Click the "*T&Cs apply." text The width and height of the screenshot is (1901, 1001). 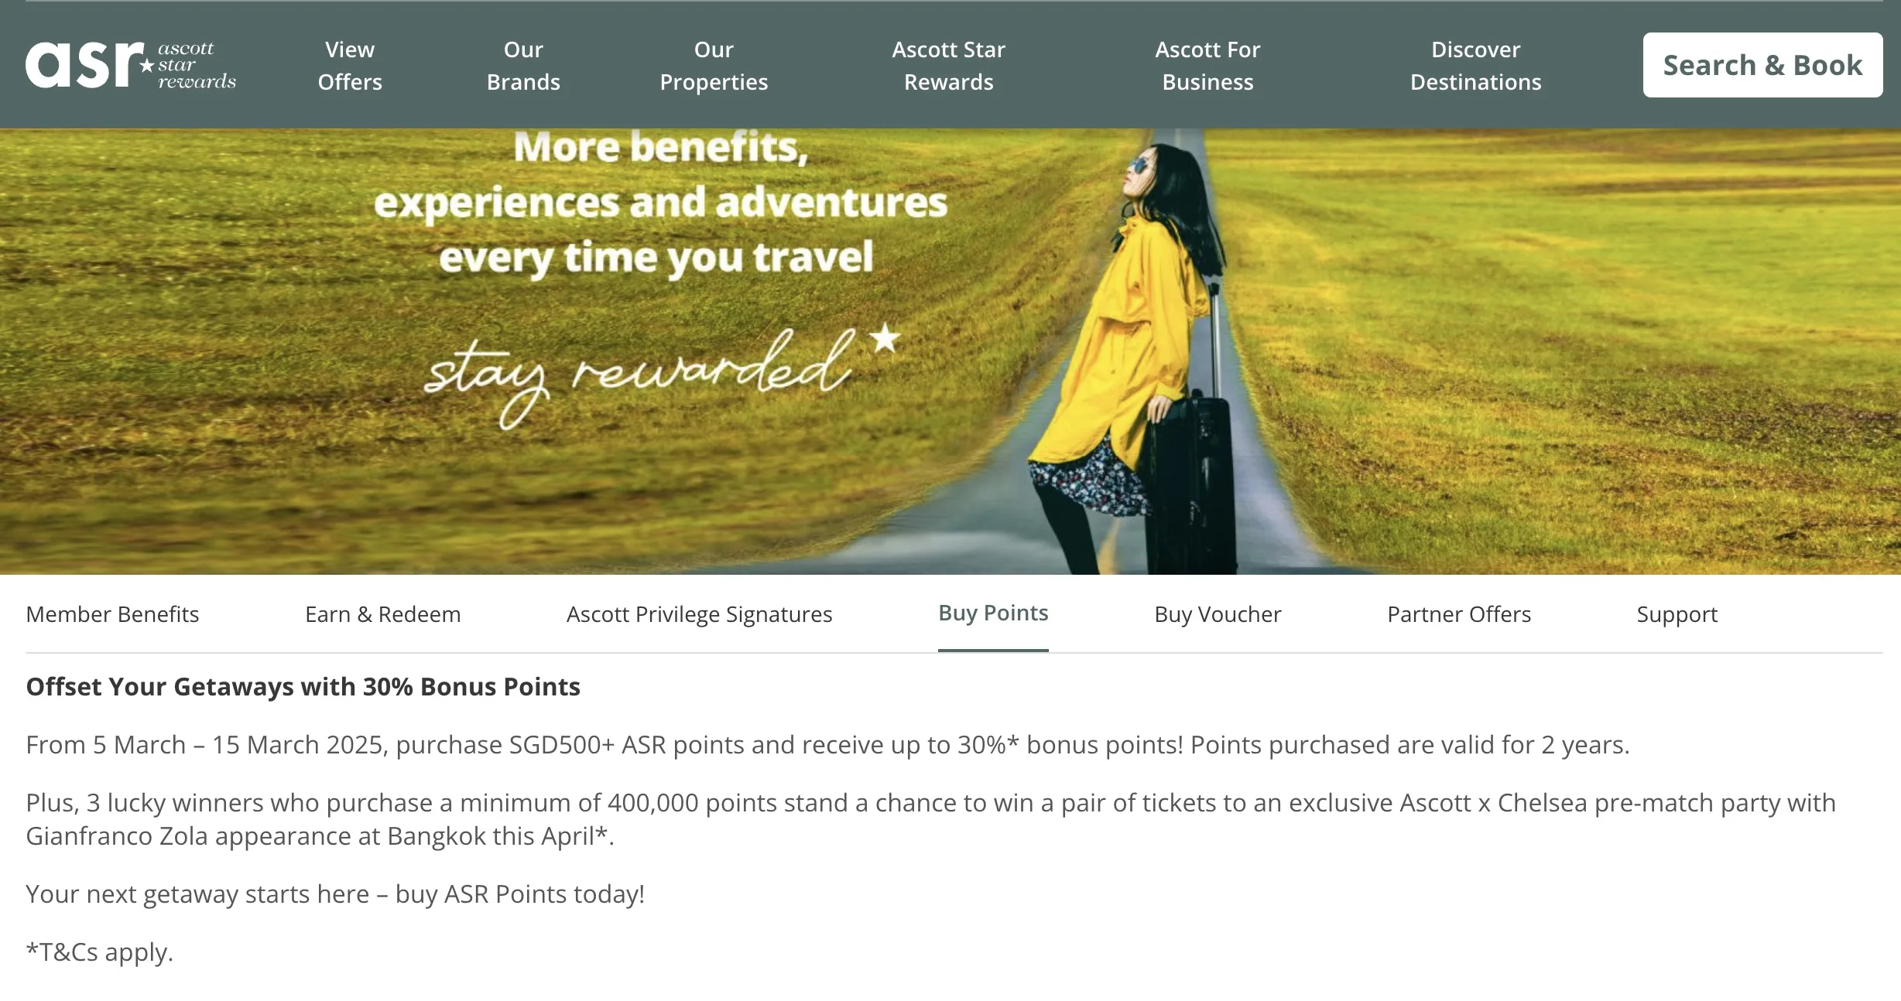tap(99, 952)
